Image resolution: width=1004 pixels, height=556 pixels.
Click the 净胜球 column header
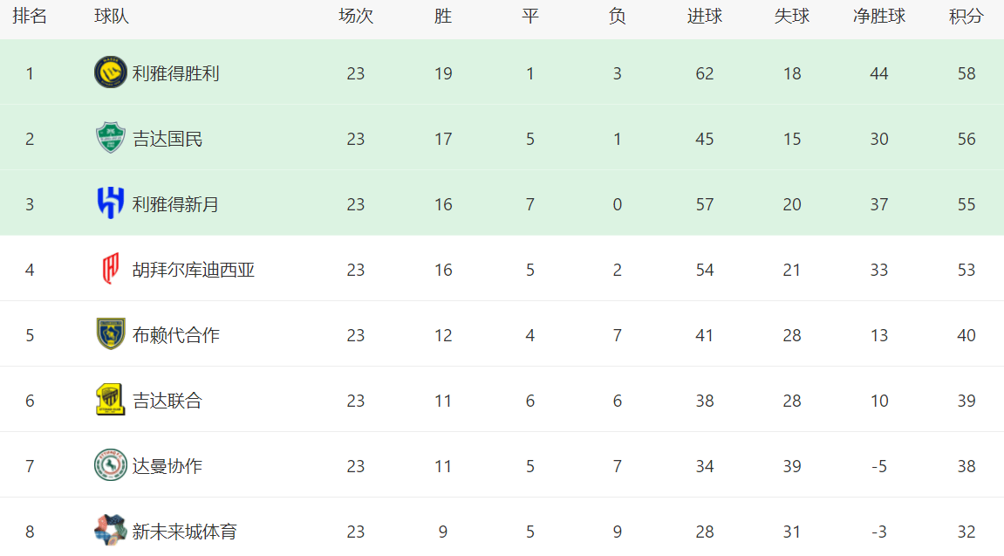(878, 17)
